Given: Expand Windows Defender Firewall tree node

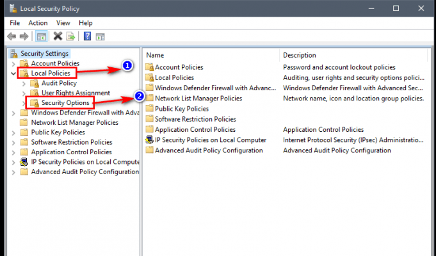Looking at the screenshot, I should [13, 113].
